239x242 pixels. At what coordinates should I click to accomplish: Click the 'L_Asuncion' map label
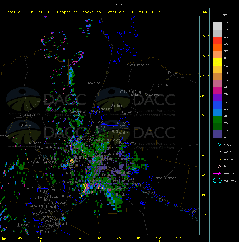click(x=131, y=112)
